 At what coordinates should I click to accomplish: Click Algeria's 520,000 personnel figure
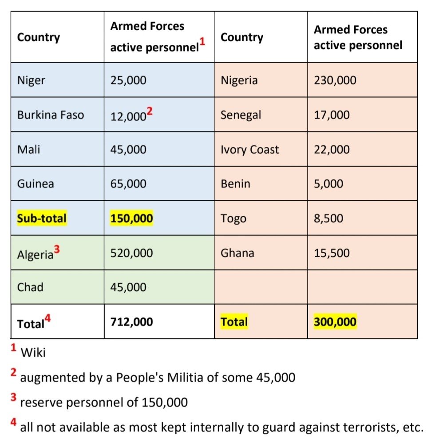(x=131, y=253)
